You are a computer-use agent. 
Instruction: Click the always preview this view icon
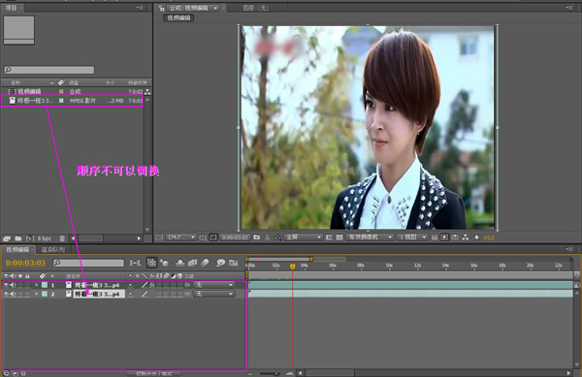pos(159,237)
